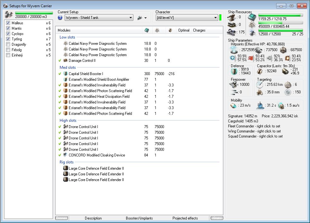Click the max locked targets icon
Screen dimensions: 310x223
(288, 85)
